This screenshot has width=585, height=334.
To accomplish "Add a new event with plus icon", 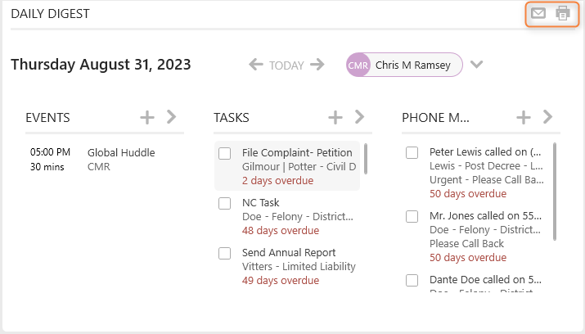I will [x=147, y=117].
